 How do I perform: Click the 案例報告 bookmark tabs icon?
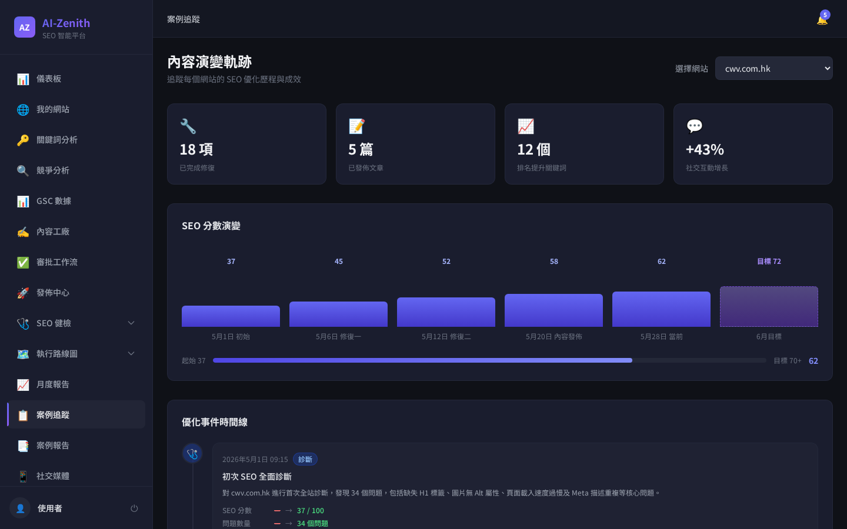pos(23,446)
